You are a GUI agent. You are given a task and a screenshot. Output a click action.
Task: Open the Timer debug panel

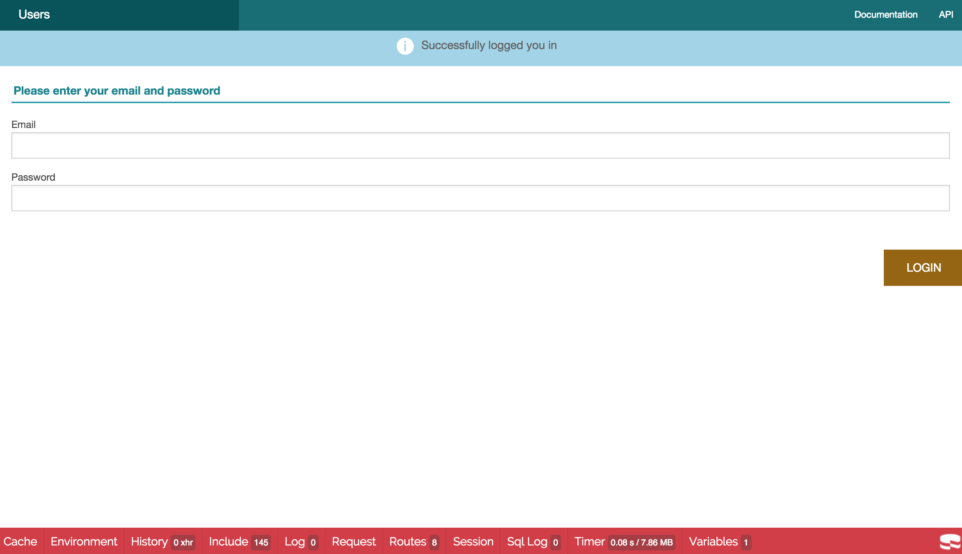pos(625,541)
